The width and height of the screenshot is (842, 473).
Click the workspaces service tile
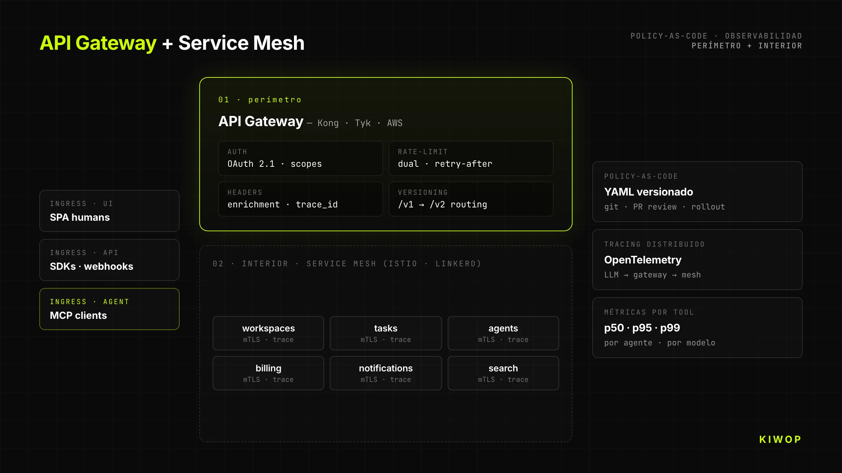pyautogui.click(x=268, y=333)
